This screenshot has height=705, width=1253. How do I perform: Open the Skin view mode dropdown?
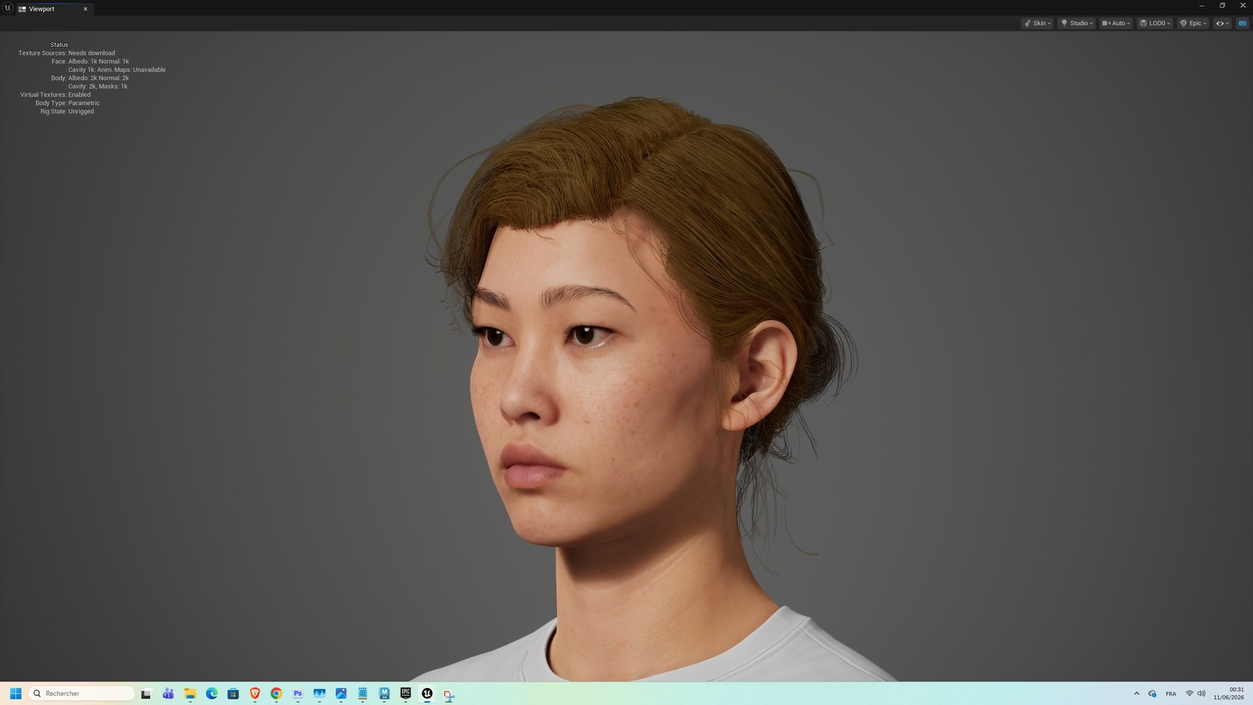pos(1037,23)
